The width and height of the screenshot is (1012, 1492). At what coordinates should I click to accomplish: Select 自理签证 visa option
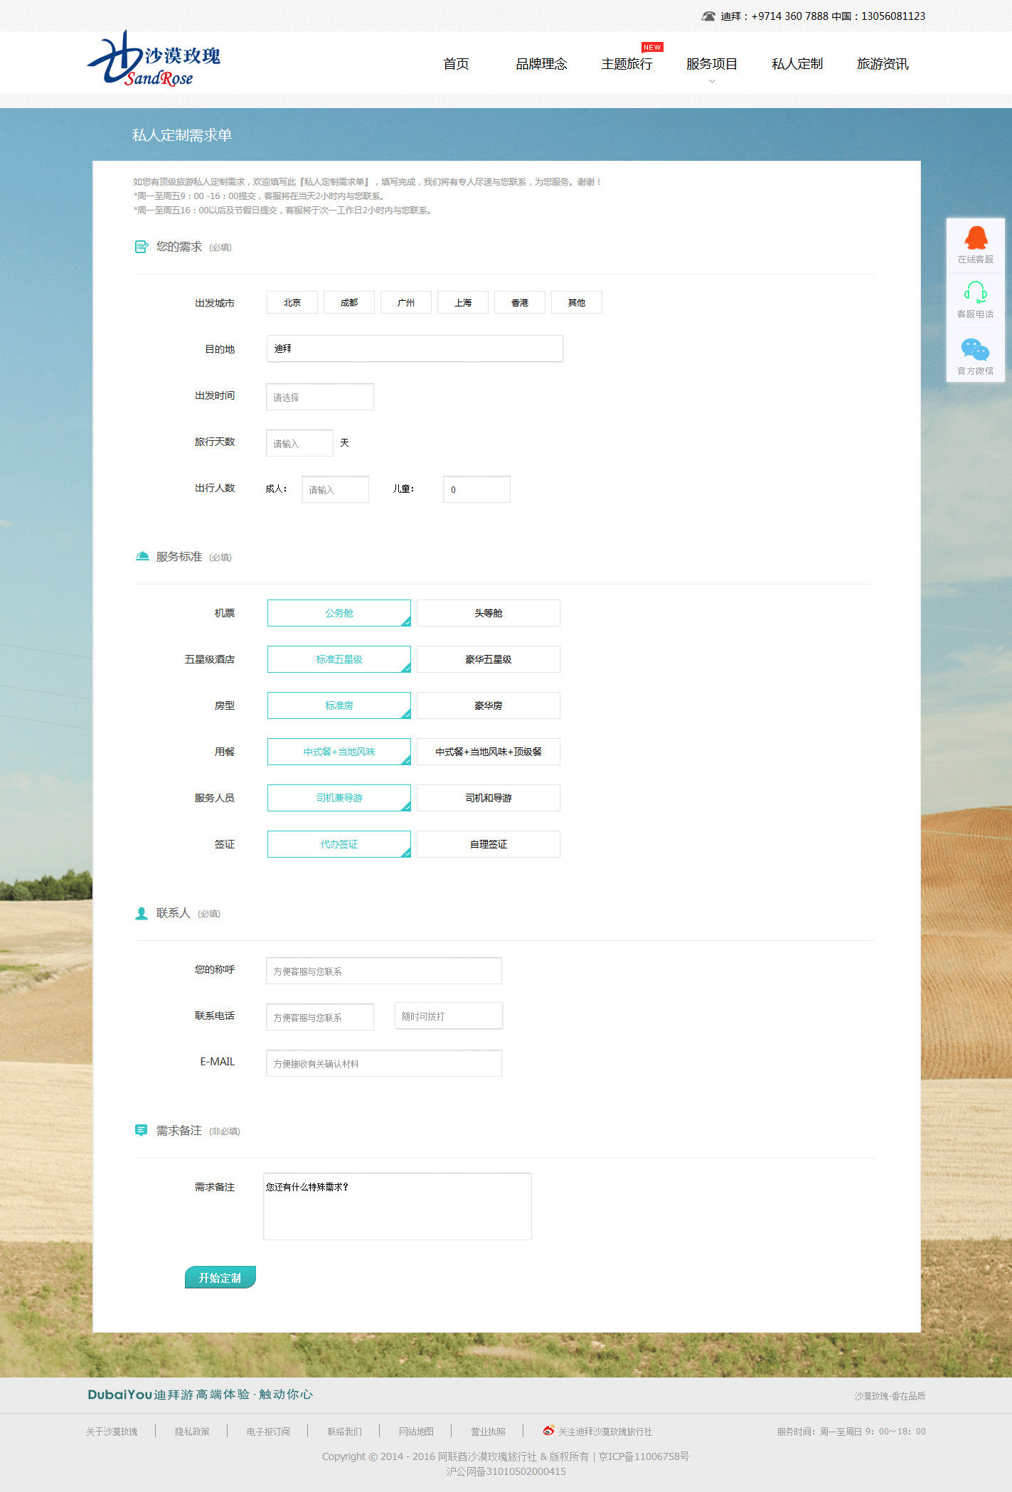click(x=488, y=844)
